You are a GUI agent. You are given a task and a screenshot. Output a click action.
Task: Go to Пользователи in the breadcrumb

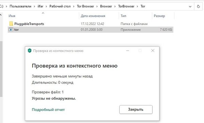(x=20, y=6)
